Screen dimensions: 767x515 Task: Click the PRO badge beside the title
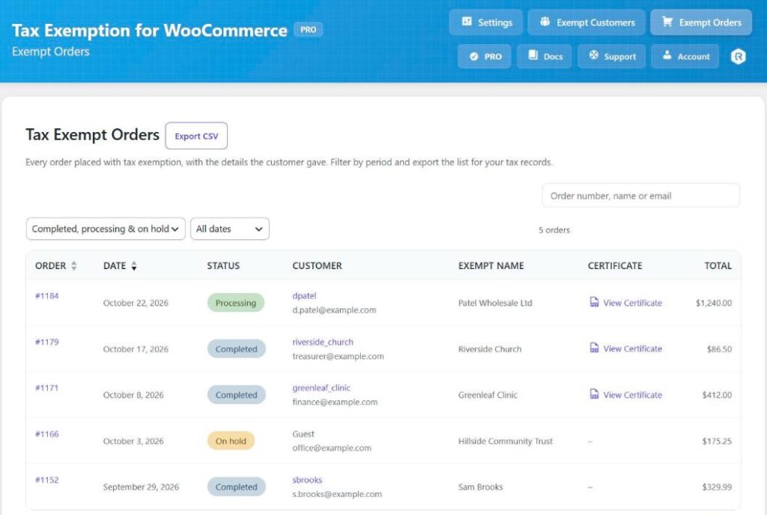308,30
